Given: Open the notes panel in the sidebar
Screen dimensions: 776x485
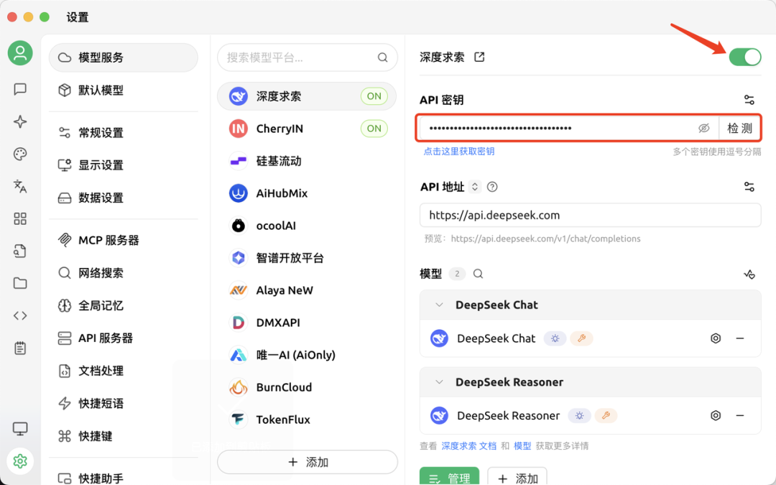Looking at the screenshot, I should [x=19, y=347].
